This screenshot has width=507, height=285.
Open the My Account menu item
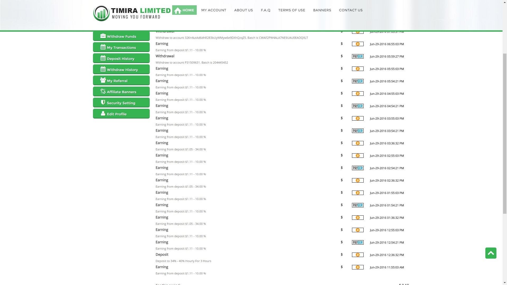pos(214,10)
